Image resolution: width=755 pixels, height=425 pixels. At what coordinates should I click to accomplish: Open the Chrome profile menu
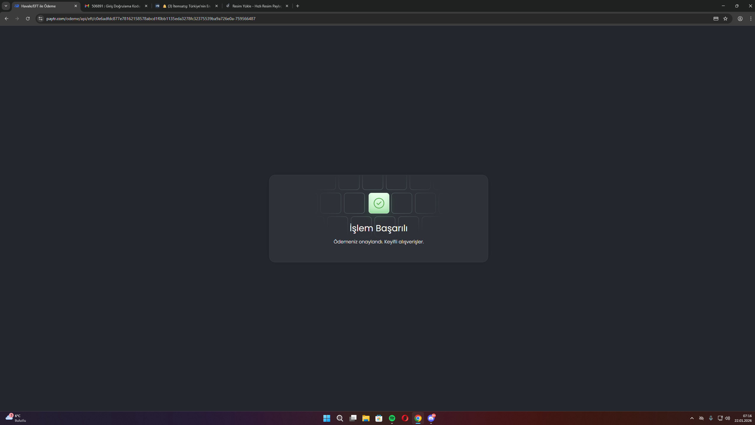point(740,19)
